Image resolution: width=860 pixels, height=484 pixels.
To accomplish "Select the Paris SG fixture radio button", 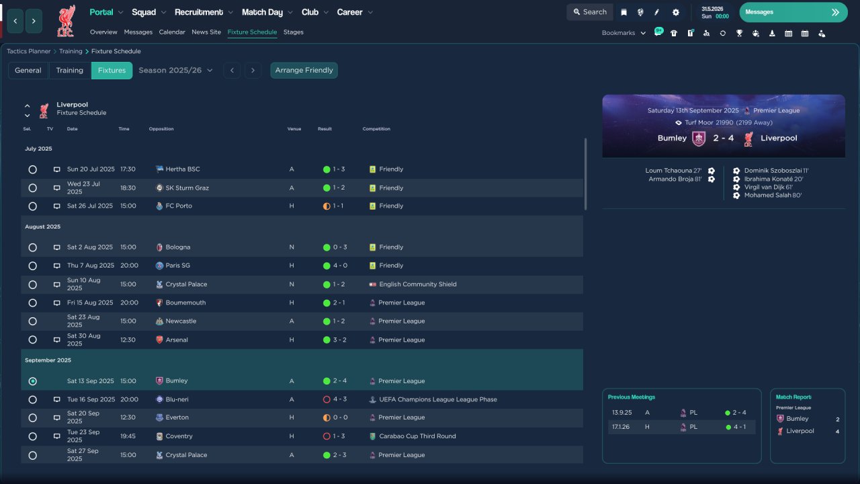I will [32, 266].
